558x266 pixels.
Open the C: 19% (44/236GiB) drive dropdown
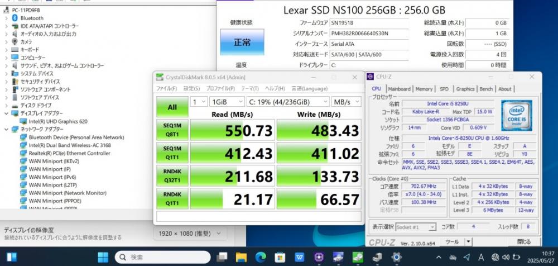288,102
